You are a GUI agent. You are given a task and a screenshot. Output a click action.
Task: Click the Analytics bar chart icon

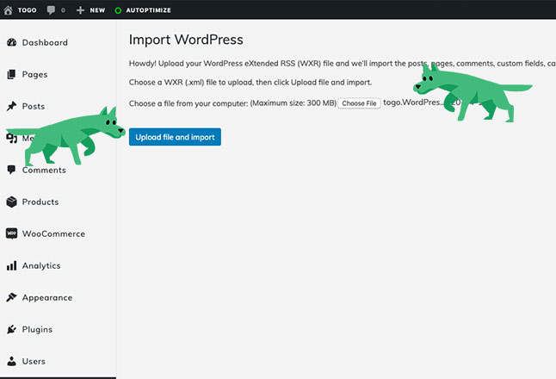pyautogui.click(x=11, y=265)
